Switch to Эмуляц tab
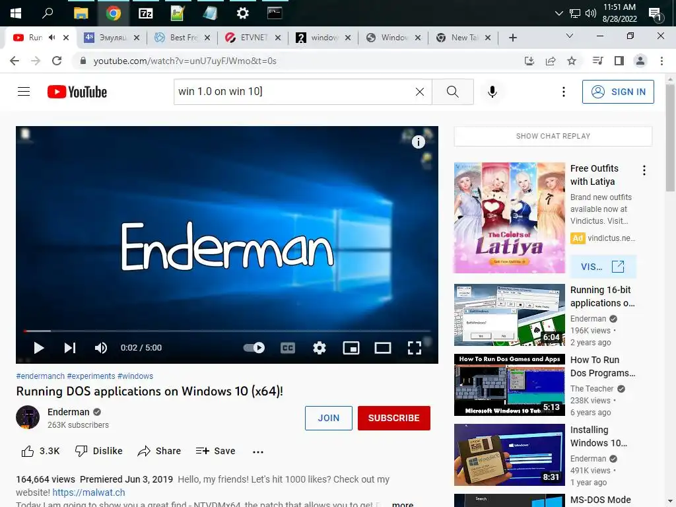This screenshot has width=676, height=507. [x=111, y=38]
